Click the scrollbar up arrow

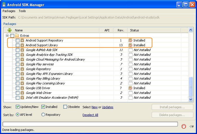191,30
